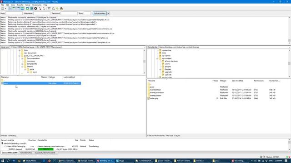The height and width of the screenshot is (163, 291).
Task: Focus the Username input field
Action: coord(42,13)
